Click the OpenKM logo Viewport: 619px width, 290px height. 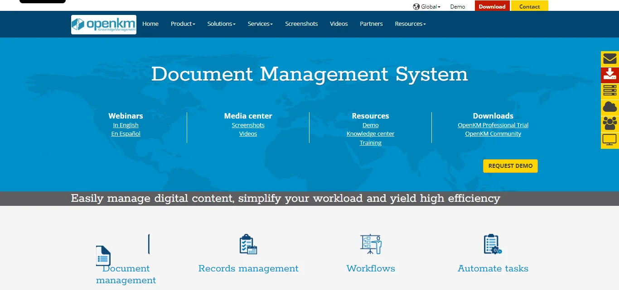[104, 24]
